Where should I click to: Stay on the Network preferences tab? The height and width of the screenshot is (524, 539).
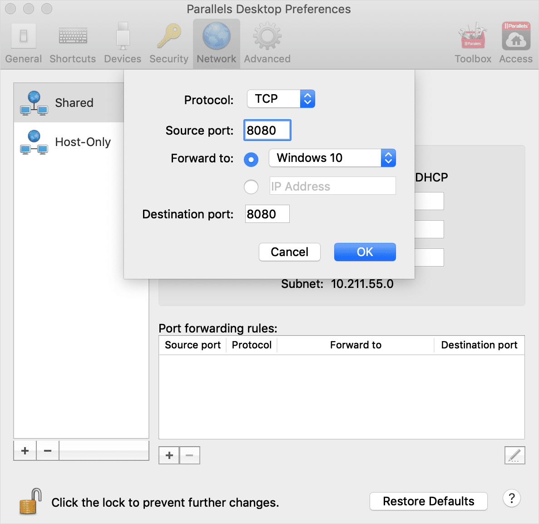[216, 43]
